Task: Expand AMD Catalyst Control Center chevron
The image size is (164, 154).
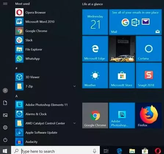Action: (74, 123)
